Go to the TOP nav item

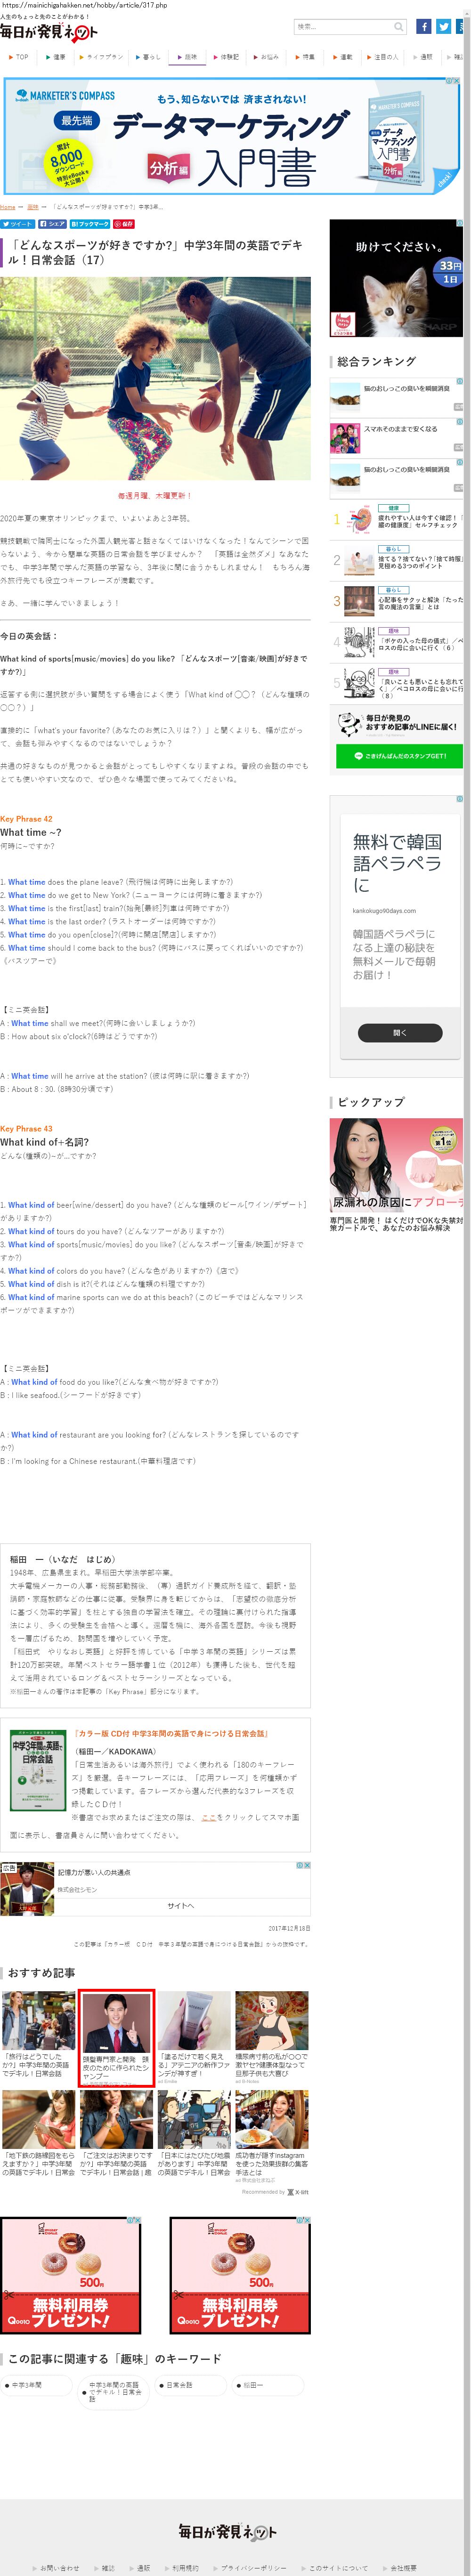[x=19, y=57]
